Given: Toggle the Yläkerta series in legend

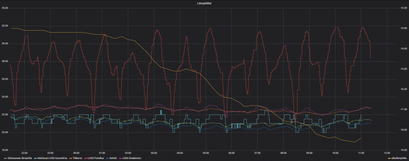Looking at the screenshot, I should [77, 158].
